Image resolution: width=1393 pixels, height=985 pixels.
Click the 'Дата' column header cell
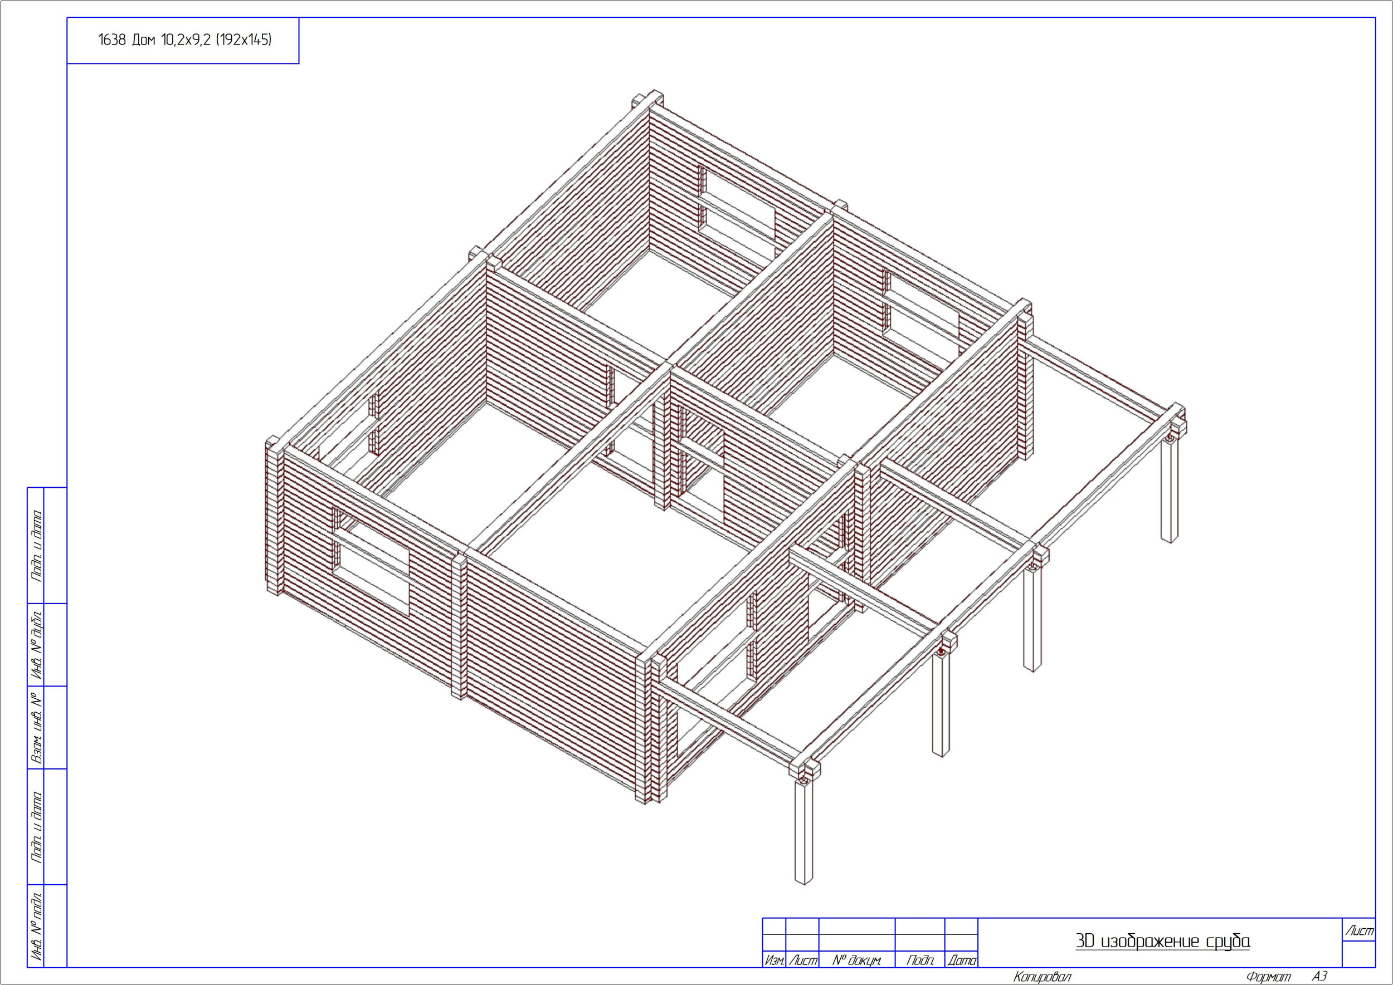pos(961,960)
